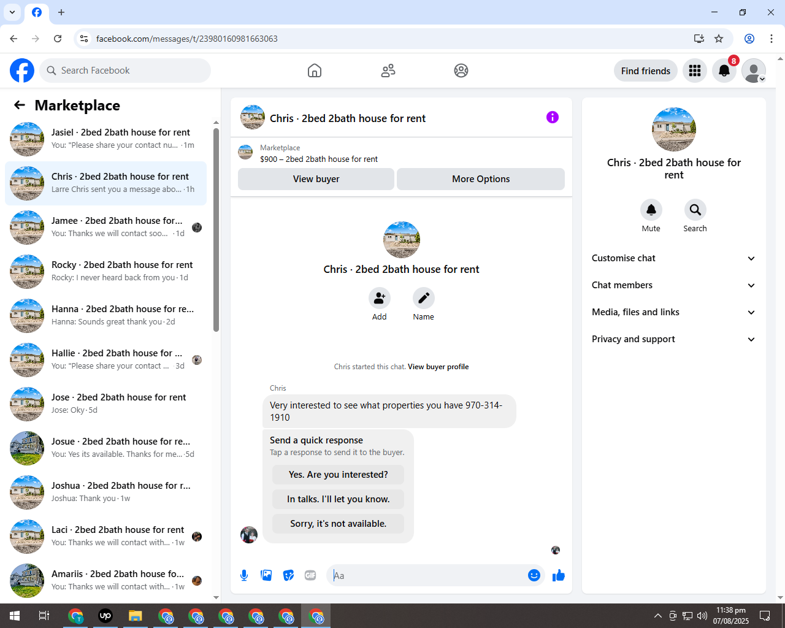Open the Facebook logo home link
The width and height of the screenshot is (785, 628).
(x=22, y=71)
